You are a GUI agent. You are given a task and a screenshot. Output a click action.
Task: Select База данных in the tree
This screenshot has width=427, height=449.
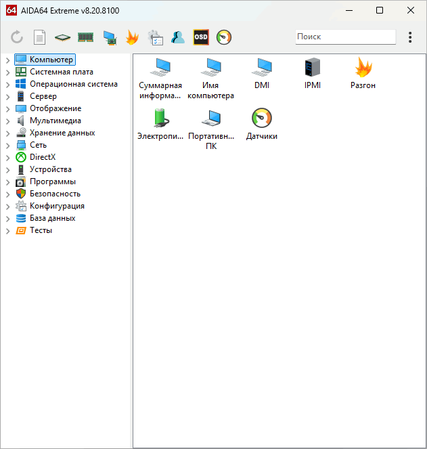52,218
